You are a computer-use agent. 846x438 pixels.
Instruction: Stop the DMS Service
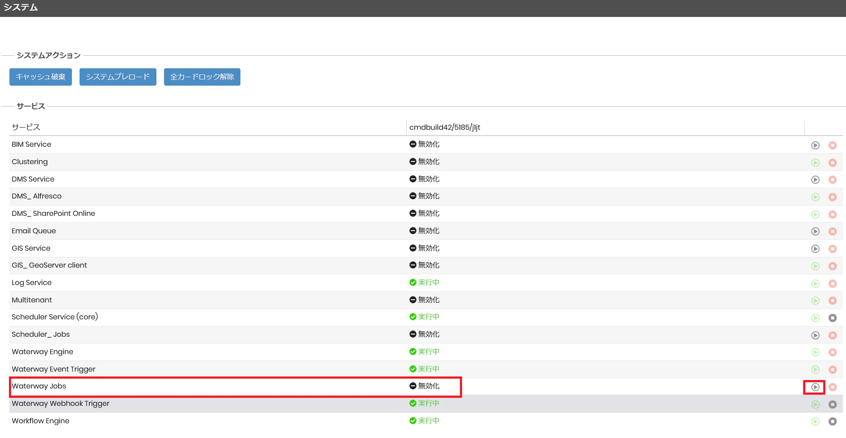click(x=832, y=179)
